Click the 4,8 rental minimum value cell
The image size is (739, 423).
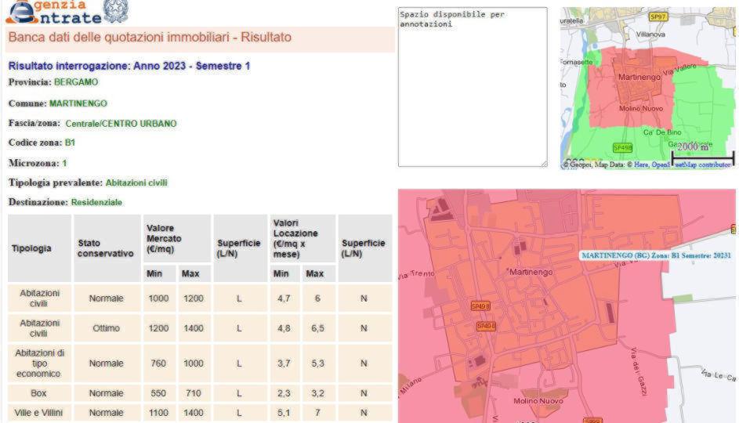(x=284, y=328)
